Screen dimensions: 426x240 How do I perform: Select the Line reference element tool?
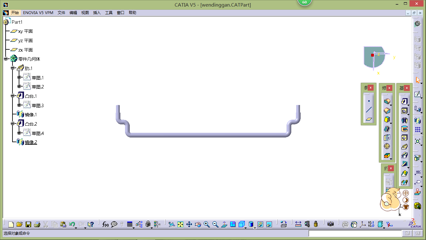(369, 110)
